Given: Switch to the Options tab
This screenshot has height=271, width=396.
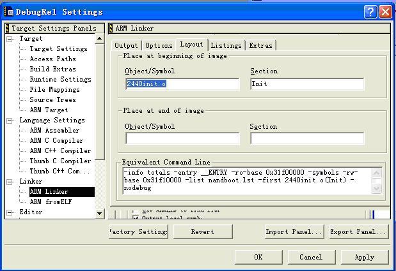Looking at the screenshot, I should coord(159,45).
